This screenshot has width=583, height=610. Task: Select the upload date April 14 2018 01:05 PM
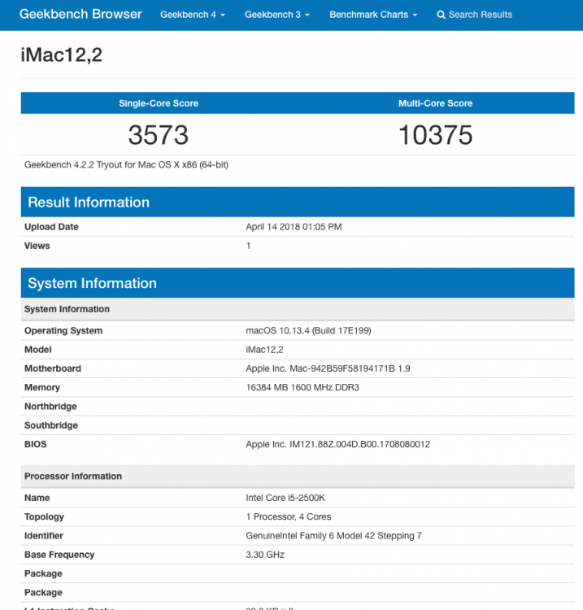(x=294, y=227)
